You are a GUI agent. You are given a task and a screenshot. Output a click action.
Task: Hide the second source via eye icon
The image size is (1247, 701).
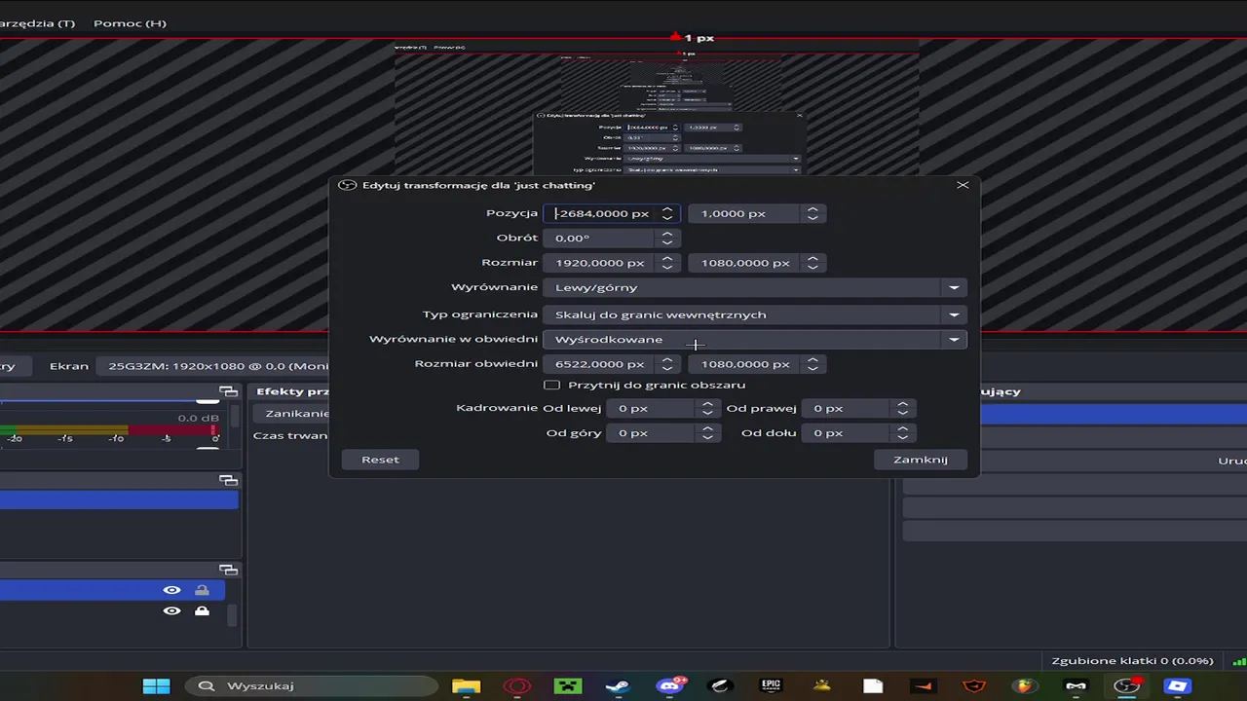[x=172, y=611]
